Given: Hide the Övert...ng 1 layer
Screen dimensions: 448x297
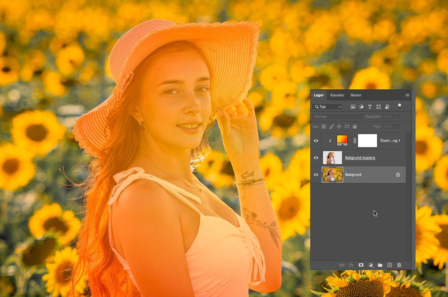Looking at the screenshot, I should click(316, 141).
